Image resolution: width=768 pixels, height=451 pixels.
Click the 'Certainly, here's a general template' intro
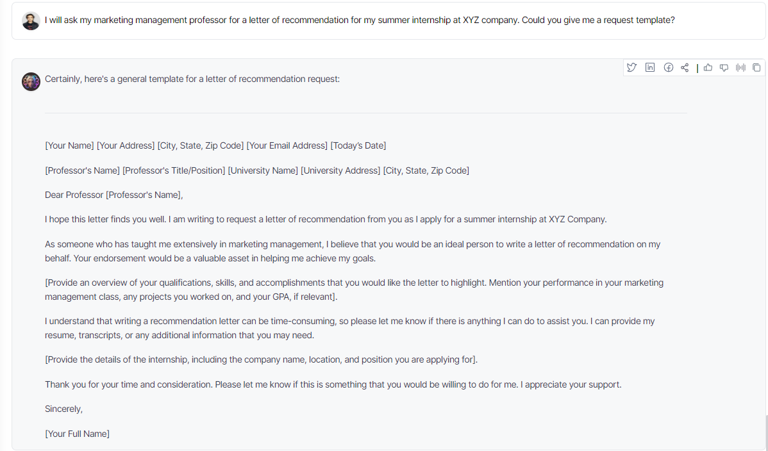(x=192, y=79)
